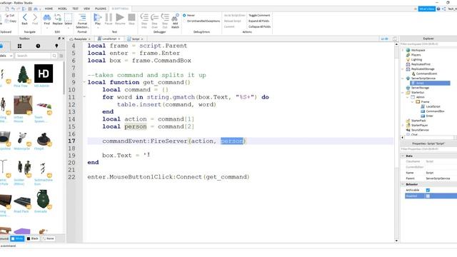The height and width of the screenshot is (257, 457).
Task: Click the Stop test icon
Action: (x=131, y=17)
